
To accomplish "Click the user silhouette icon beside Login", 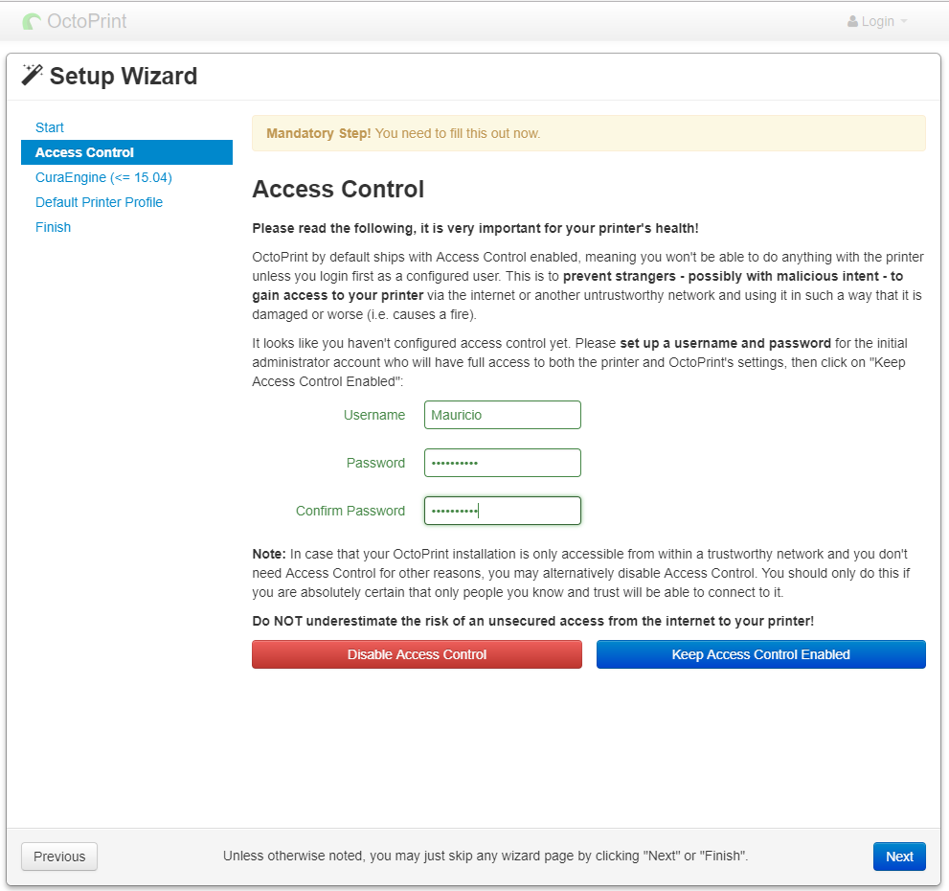I will click(x=852, y=21).
